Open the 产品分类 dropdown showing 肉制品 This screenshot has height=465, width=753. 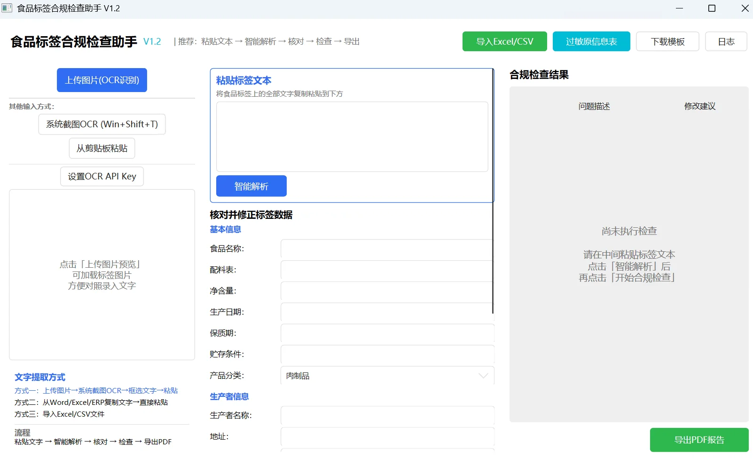(x=387, y=376)
